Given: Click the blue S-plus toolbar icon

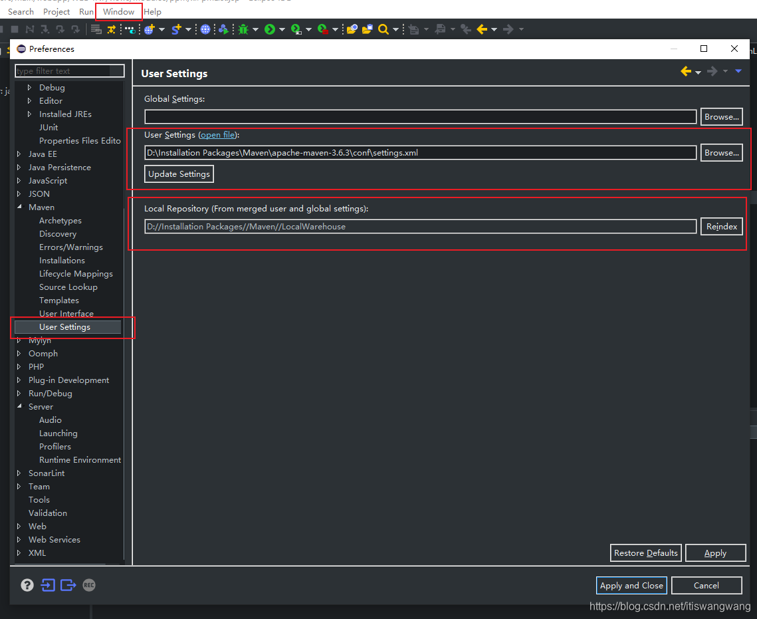Looking at the screenshot, I should pos(176,29).
